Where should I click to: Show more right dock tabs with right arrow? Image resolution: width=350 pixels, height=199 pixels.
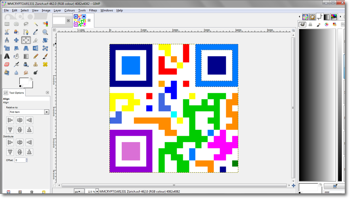point(340,17)
